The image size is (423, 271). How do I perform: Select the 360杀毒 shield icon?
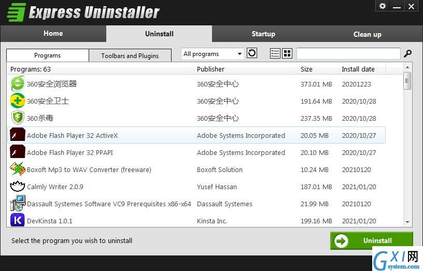18,118
